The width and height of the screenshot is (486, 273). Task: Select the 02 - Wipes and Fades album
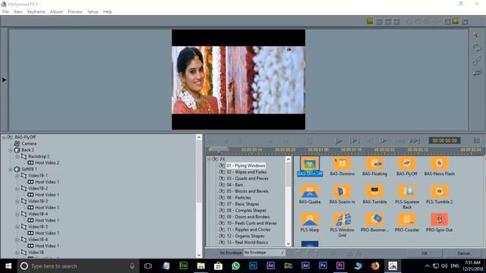[x=246, y=172]
